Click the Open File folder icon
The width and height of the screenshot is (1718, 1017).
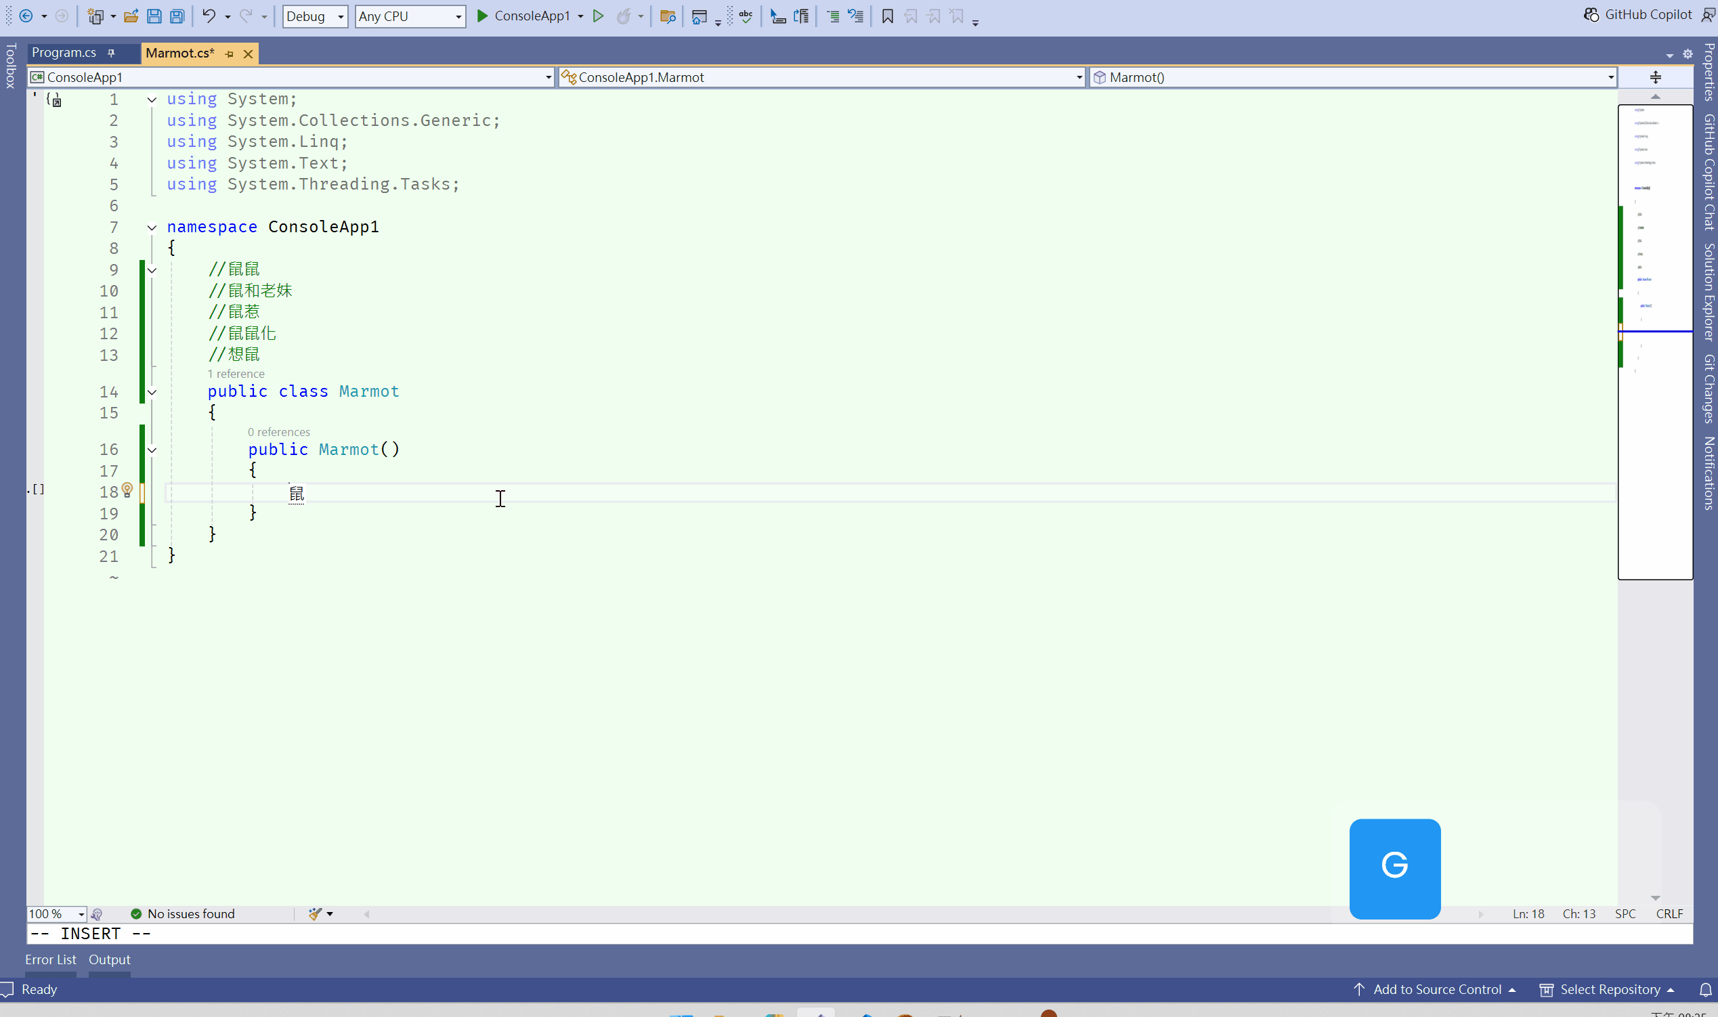pos(131,16)
